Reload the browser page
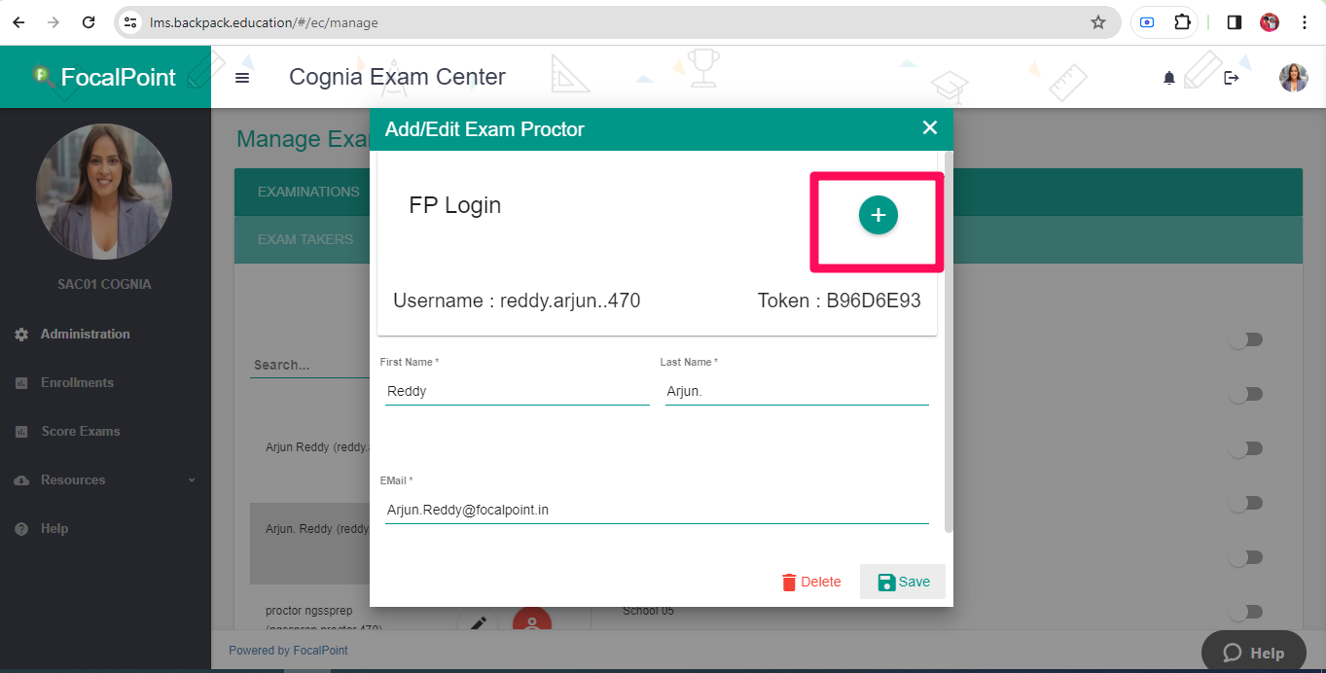The height and width of the screenshot is (673, 1326). point(89,22)
